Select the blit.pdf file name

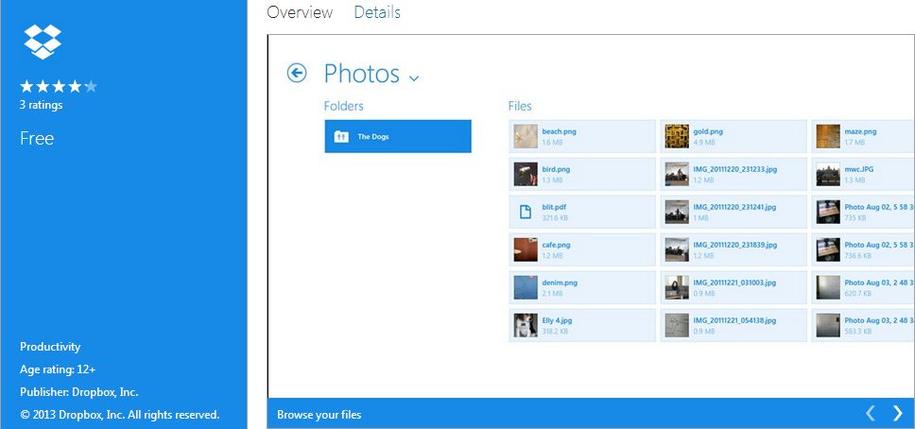[x=554, y=207]
